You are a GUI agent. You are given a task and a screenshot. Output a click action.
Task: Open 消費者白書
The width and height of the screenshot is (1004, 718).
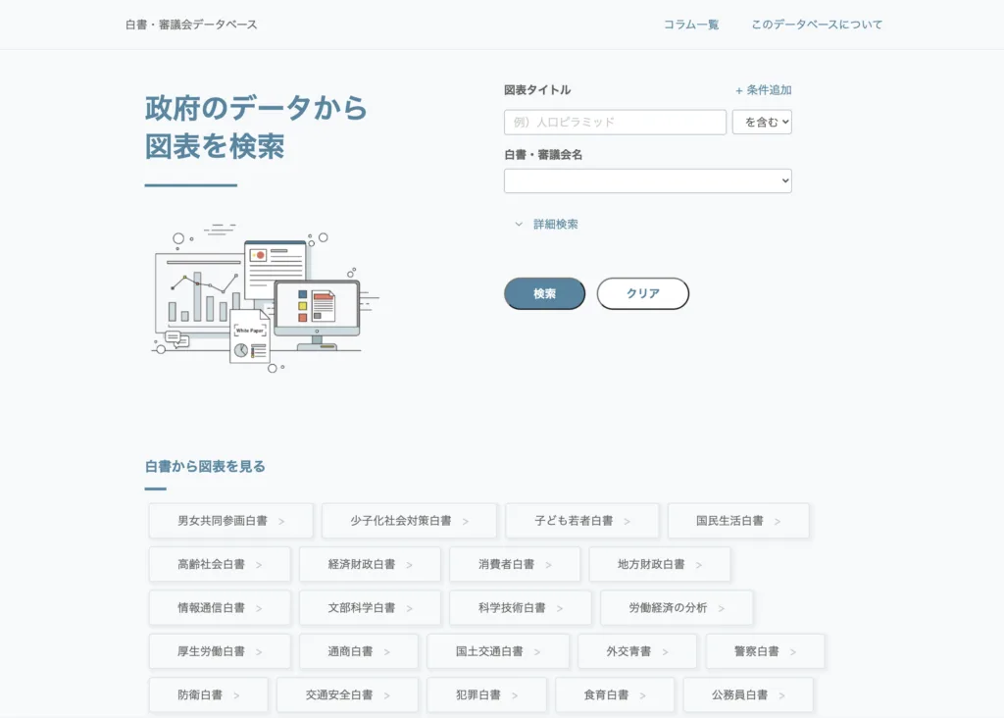pyautogui.click(x=515, y=564)
